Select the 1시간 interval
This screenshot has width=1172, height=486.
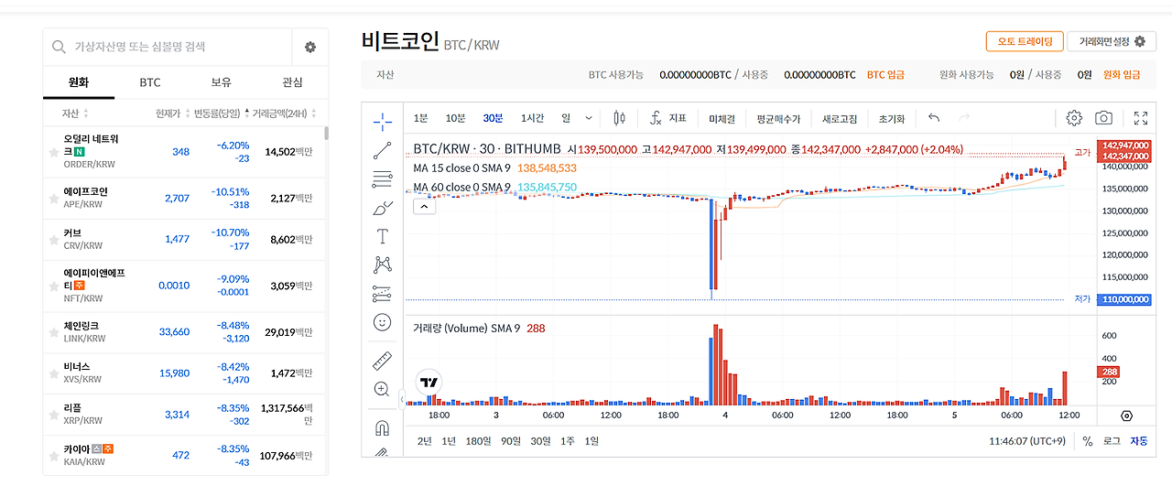[532, 118]
